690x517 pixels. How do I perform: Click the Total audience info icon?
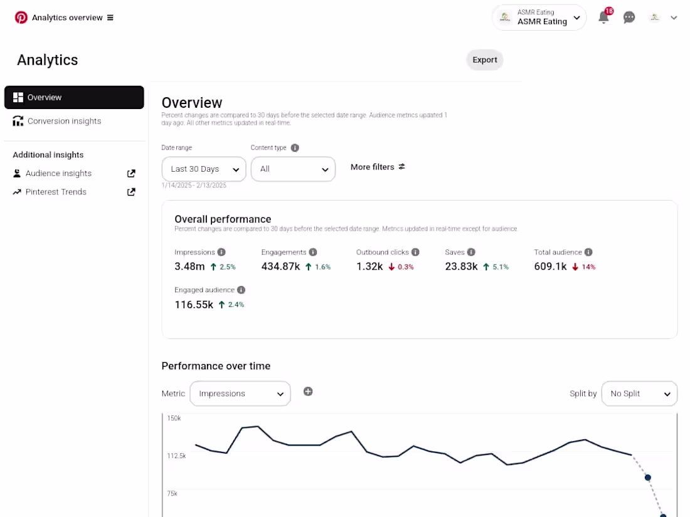tap(588, 252)
